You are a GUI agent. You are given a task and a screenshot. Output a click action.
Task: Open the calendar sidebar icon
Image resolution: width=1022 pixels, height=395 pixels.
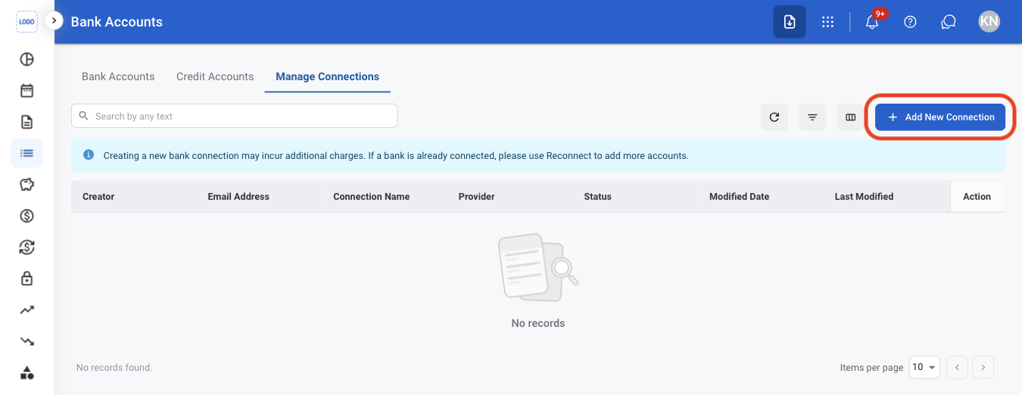(x=26, y=91)
